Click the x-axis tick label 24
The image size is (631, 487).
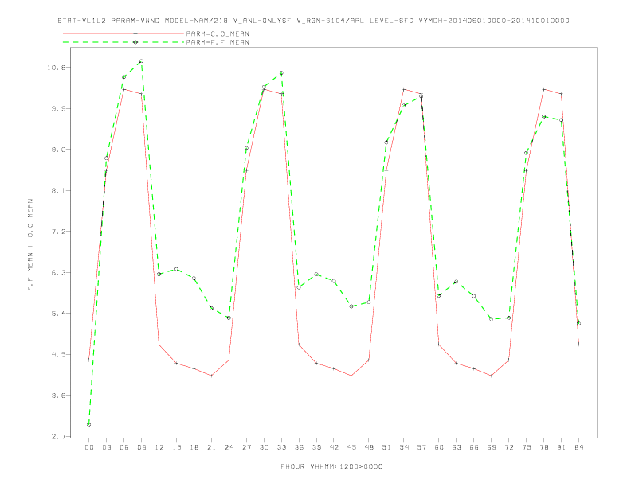(x=229, y=447)
